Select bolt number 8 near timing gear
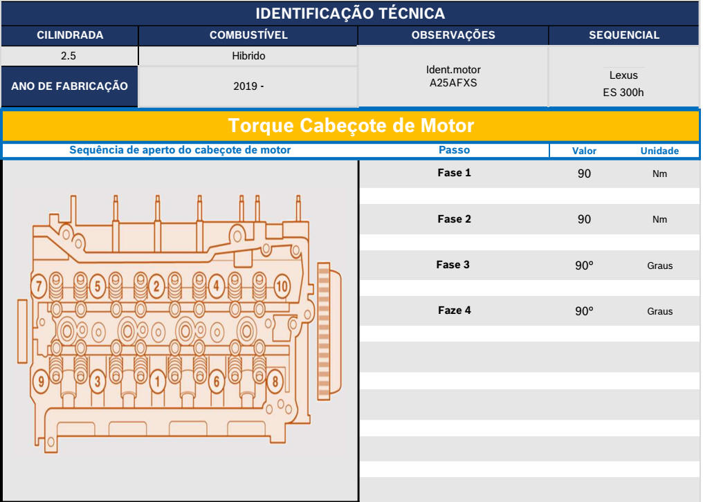The width and height of the screenshot is (703, 502). click(275, 380)
